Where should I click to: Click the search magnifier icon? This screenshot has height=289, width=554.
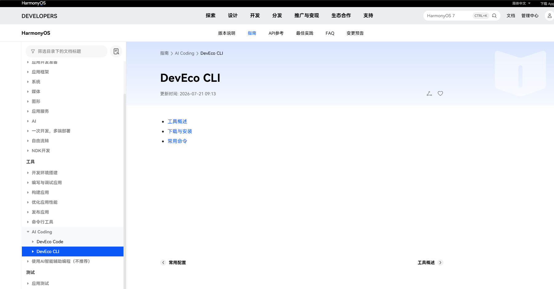pos(494,16)
